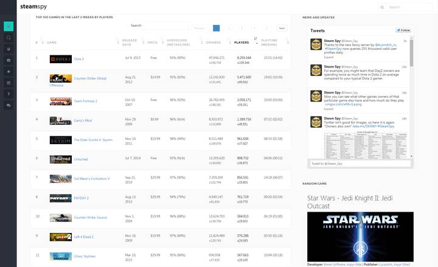Open the PAYDAY 2 link
Viewport: 438px width, 267px height.
tap(82, 198)
